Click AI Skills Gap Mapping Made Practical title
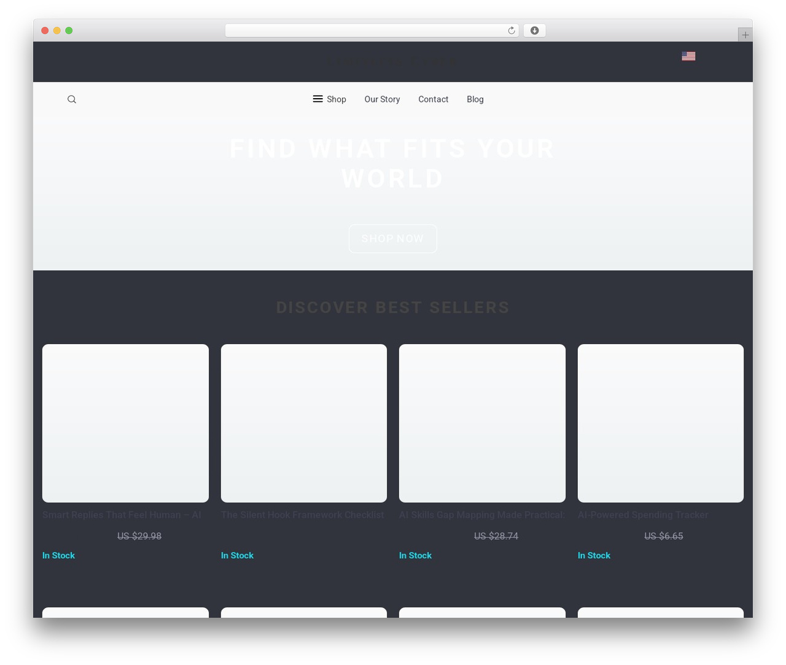 tap(482, 515)
